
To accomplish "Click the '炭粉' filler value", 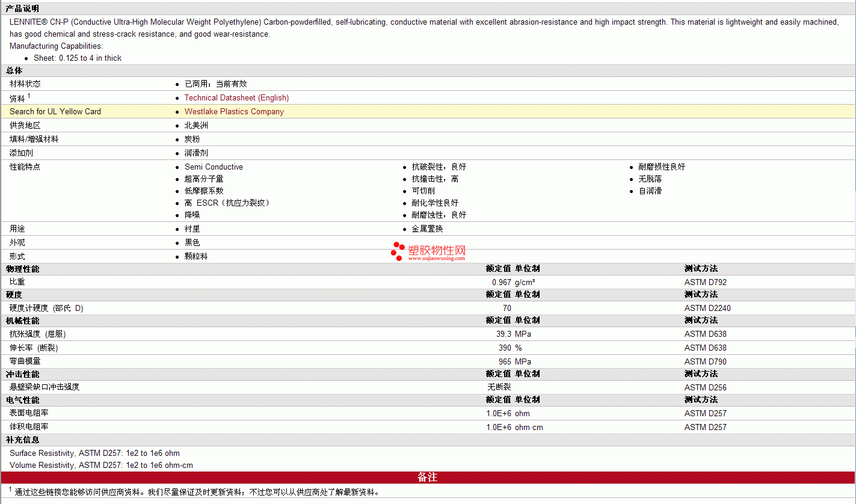I will tap(192, 139).
